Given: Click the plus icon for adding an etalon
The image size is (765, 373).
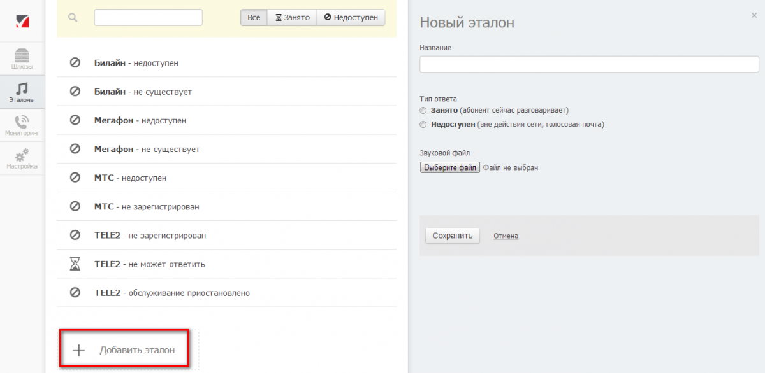Looking at the screenshot, I should (78, 350).
